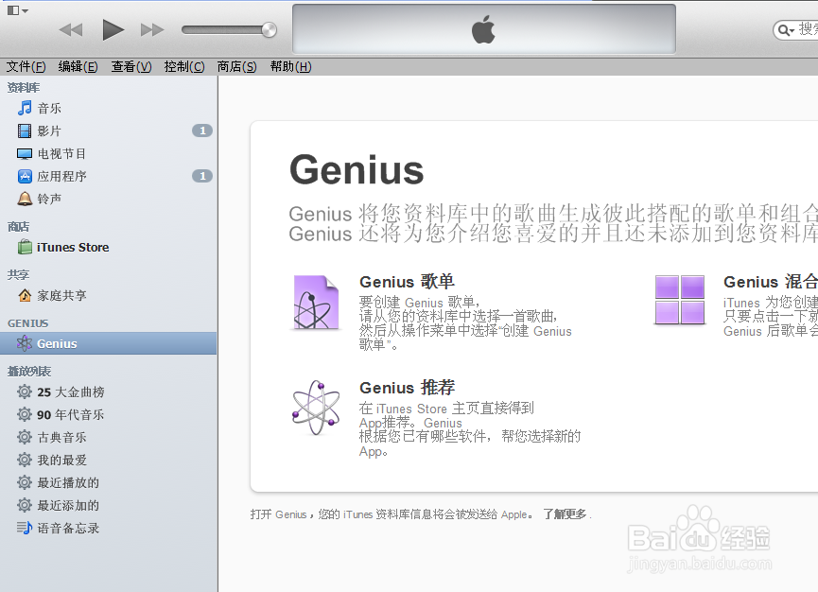
Task: Click the GENIUS sidebar section header
Action: pos(27,323)
